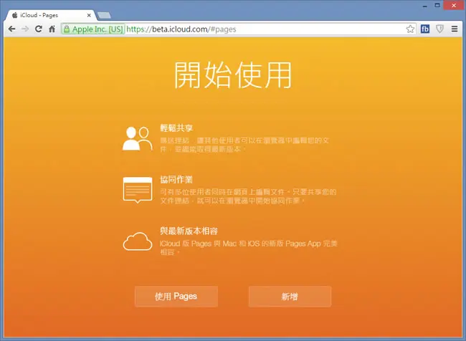Bookmark this page with the star icon
This screenshot has height=341, width=466.
tap(410, 29)
